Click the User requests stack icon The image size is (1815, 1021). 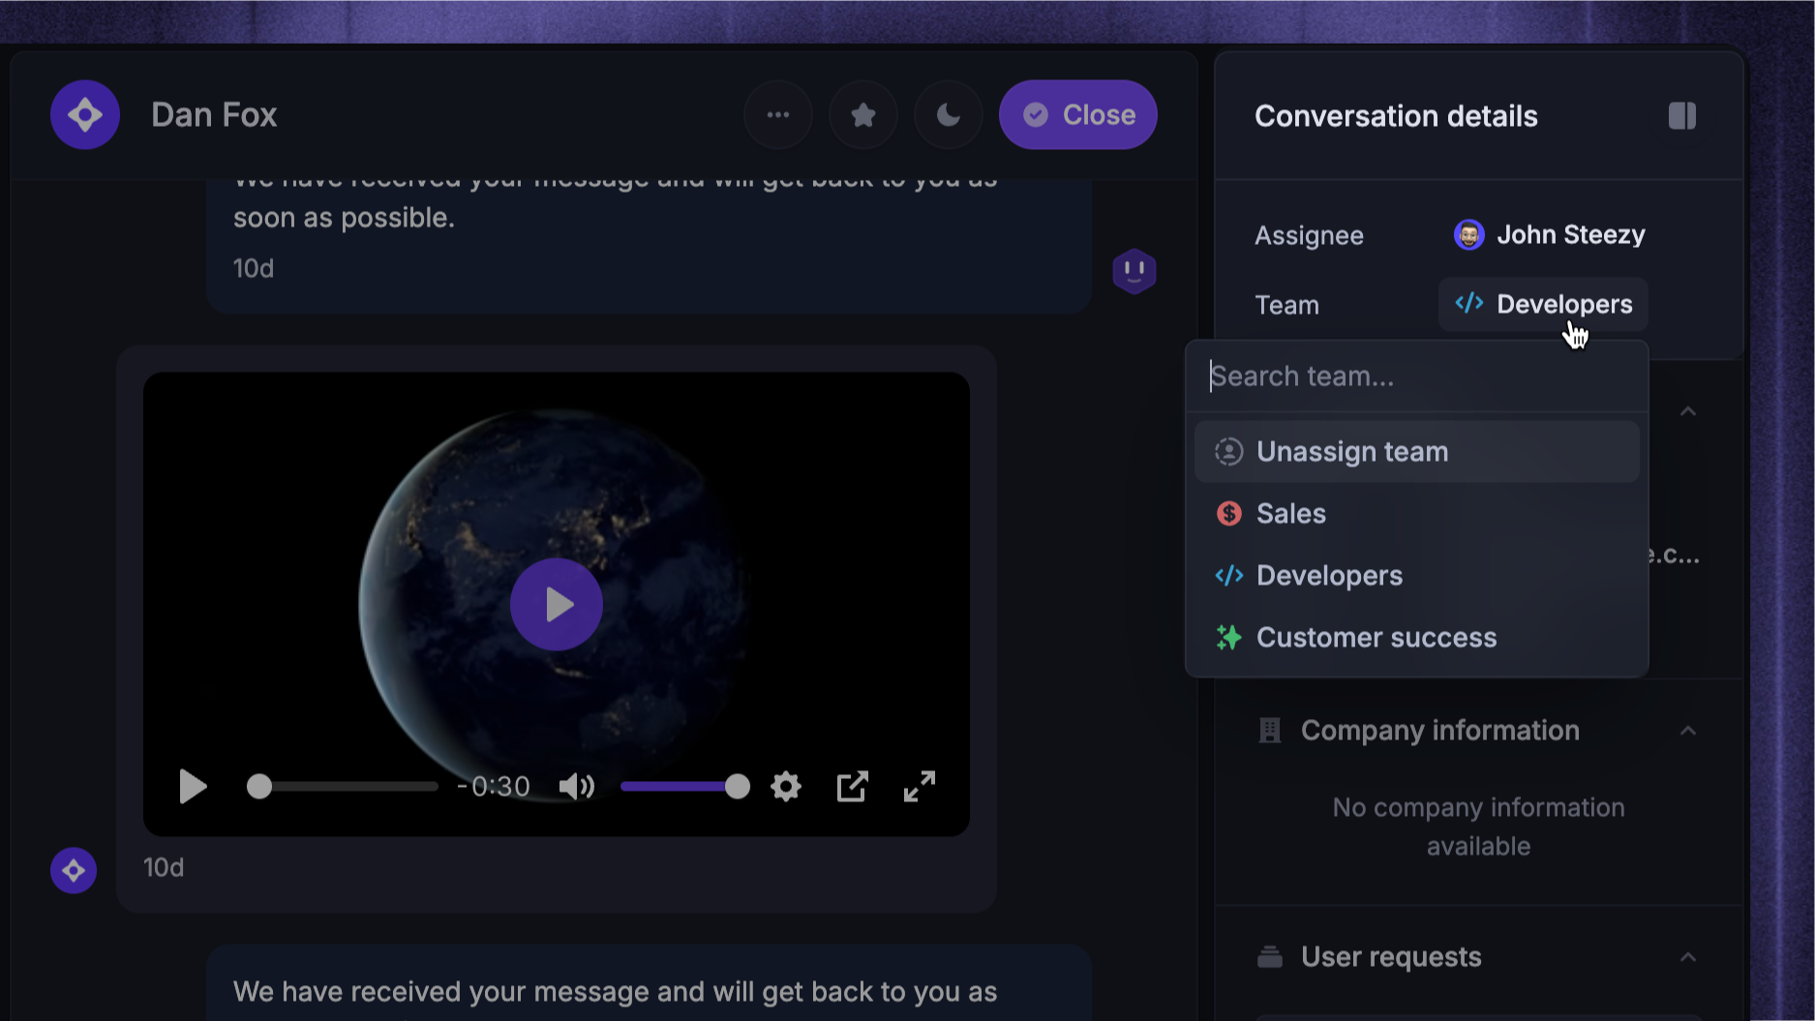tap(1269, 957)
